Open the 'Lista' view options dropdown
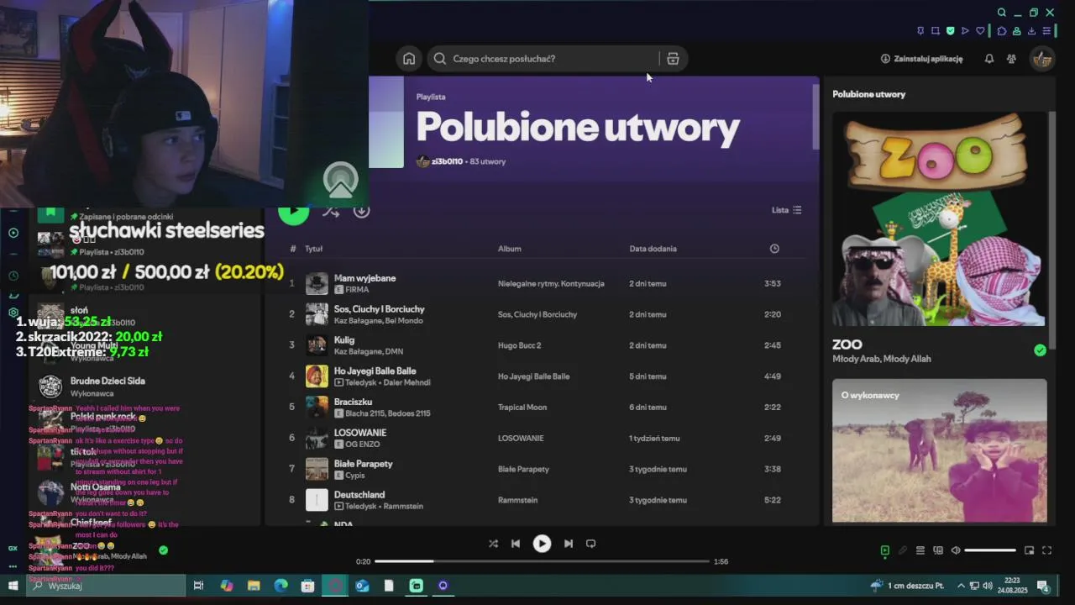The height and width of the screenshot is (605, 1075). (x=787, y=210)
